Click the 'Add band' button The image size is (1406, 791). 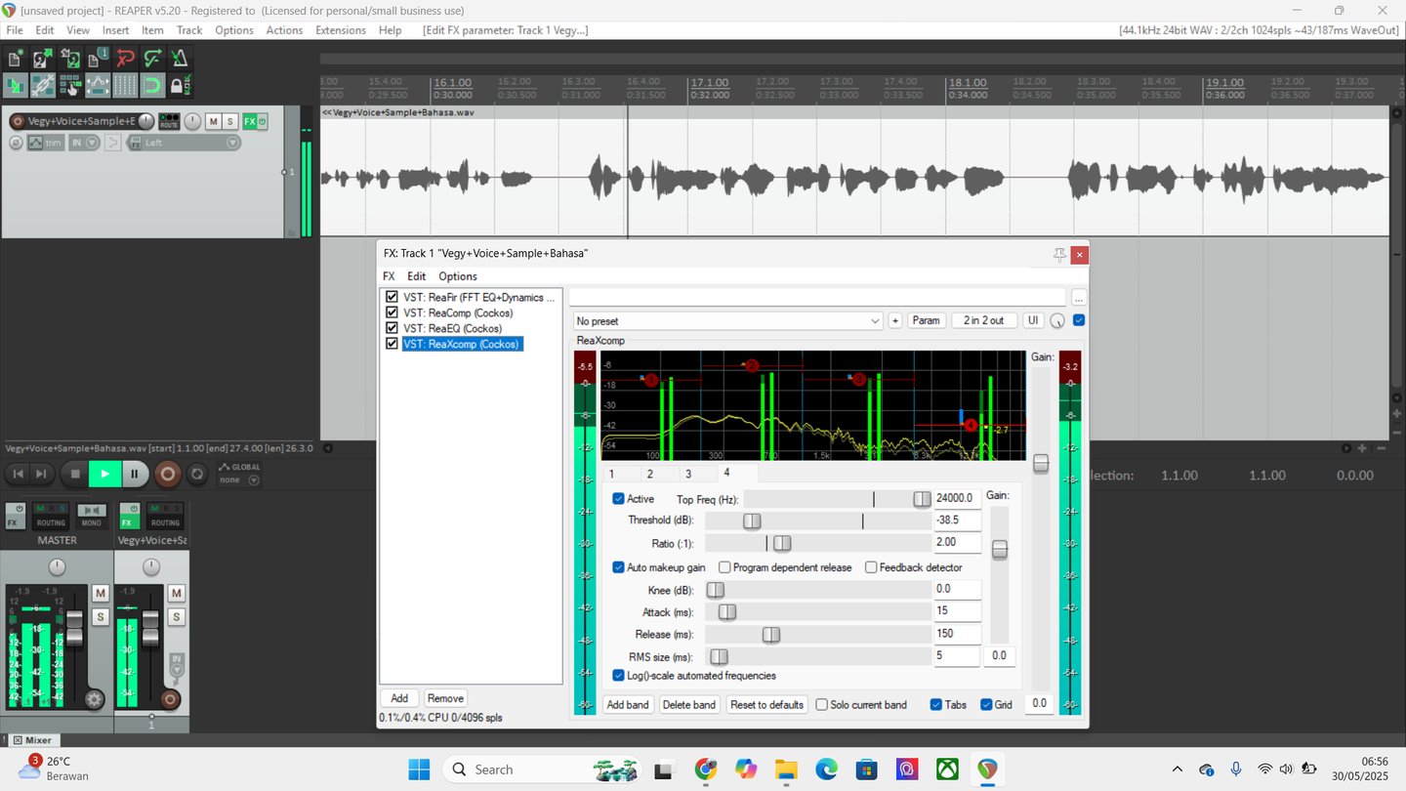tap(628, 705)
